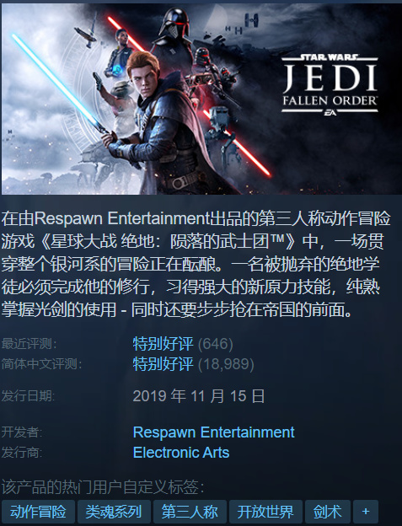Select the 开放世界 tag
Screen dimensions: 402x526
[x=265, y=512]
